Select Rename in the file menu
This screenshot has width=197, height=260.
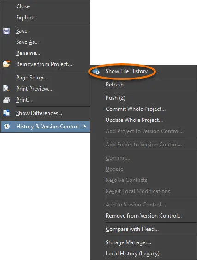28,53
